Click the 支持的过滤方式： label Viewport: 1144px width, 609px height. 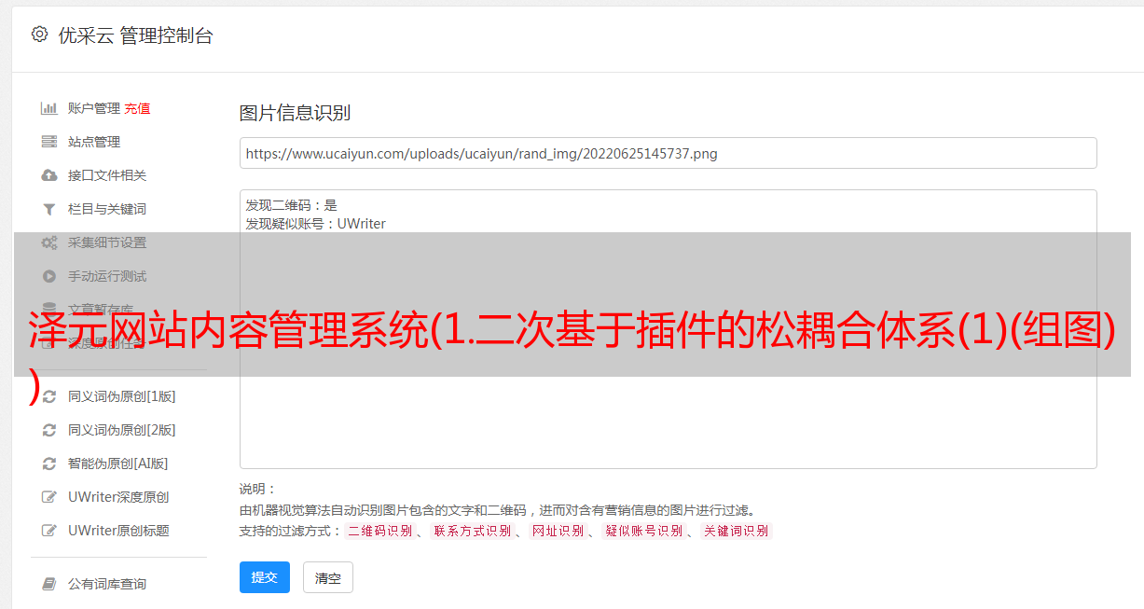pyautogui.click(x=291, y=531)
